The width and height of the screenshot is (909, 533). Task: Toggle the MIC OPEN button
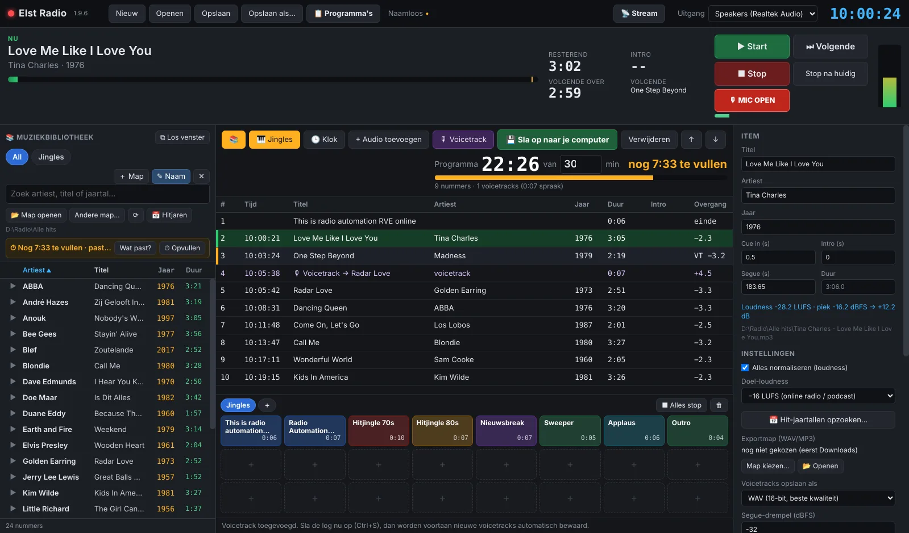click(x=752, y=100)
